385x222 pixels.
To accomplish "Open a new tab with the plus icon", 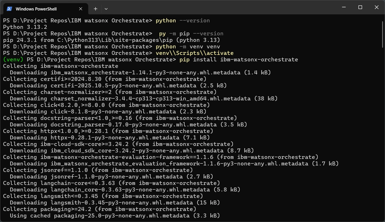I will [95, 9].
